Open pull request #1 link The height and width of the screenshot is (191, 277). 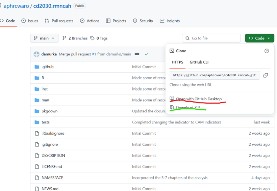tap(94, 54)
